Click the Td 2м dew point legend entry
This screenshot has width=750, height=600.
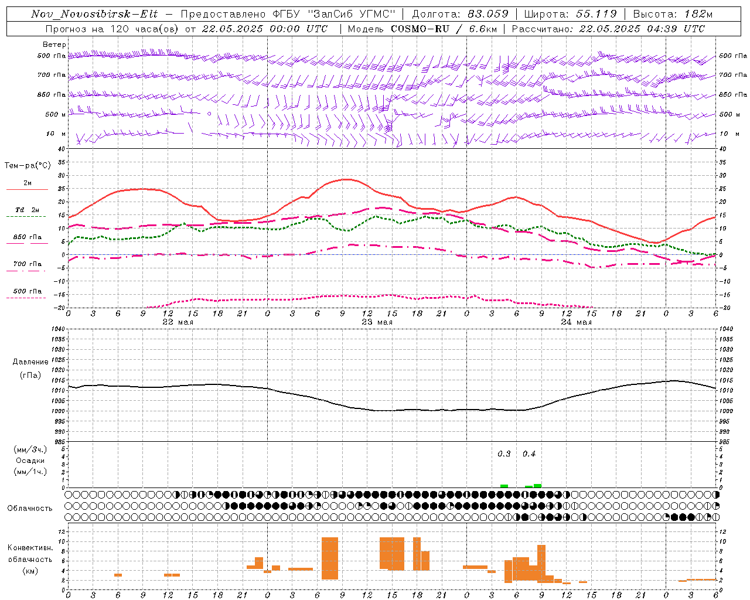(28, 210)
